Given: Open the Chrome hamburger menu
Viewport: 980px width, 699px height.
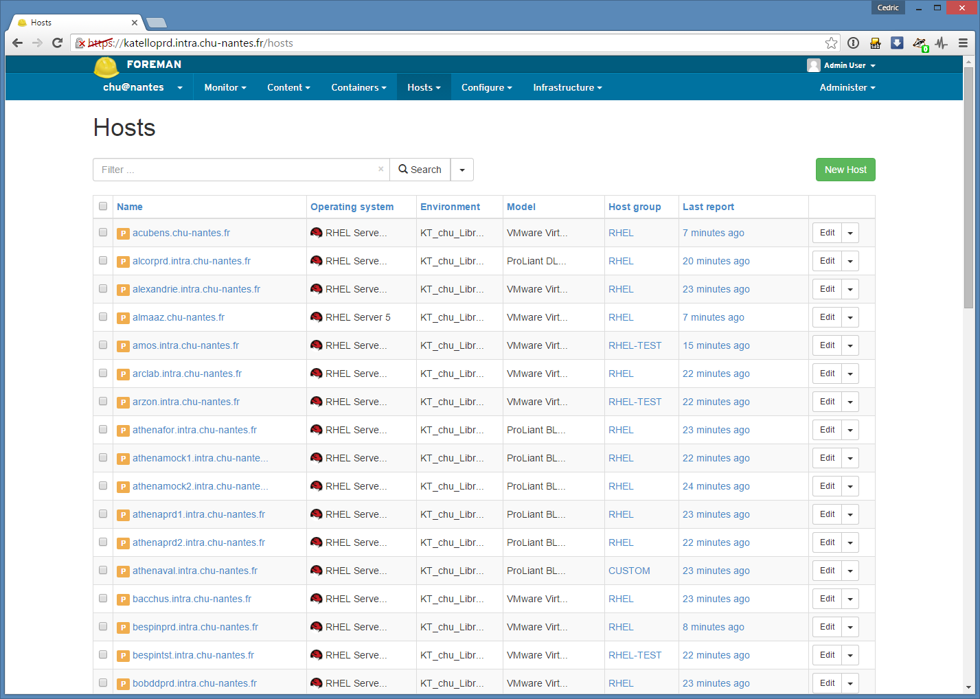Looking at the screenshot, I should (x=963, y=43).
